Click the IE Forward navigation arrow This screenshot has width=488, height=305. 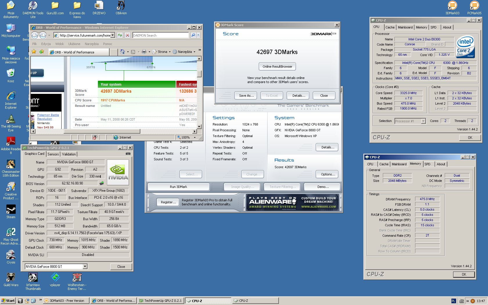[x=43, y=35]
